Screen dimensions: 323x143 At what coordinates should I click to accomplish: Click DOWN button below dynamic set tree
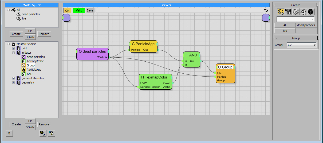pos(30,127)
